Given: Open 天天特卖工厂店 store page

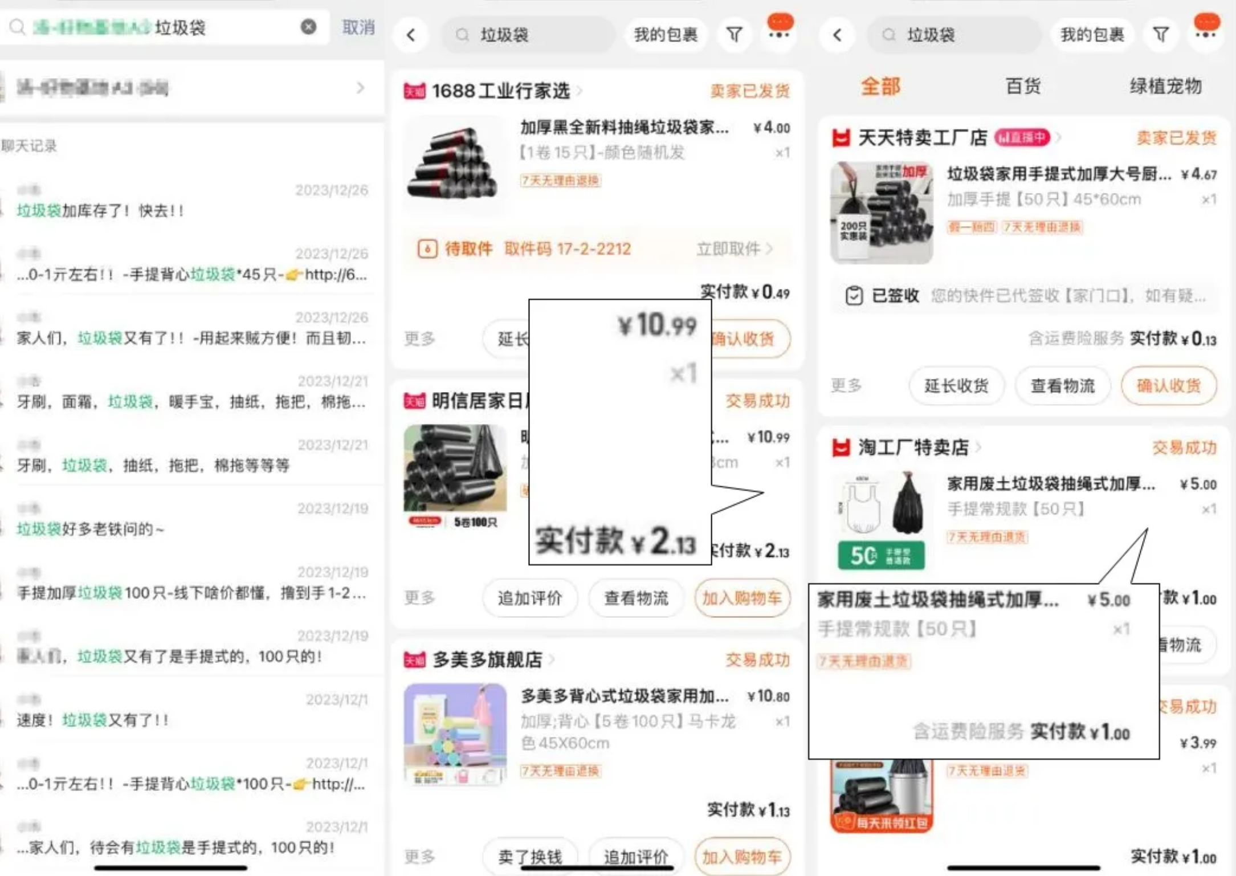Looking at the screenshot, I should point(922,137).
